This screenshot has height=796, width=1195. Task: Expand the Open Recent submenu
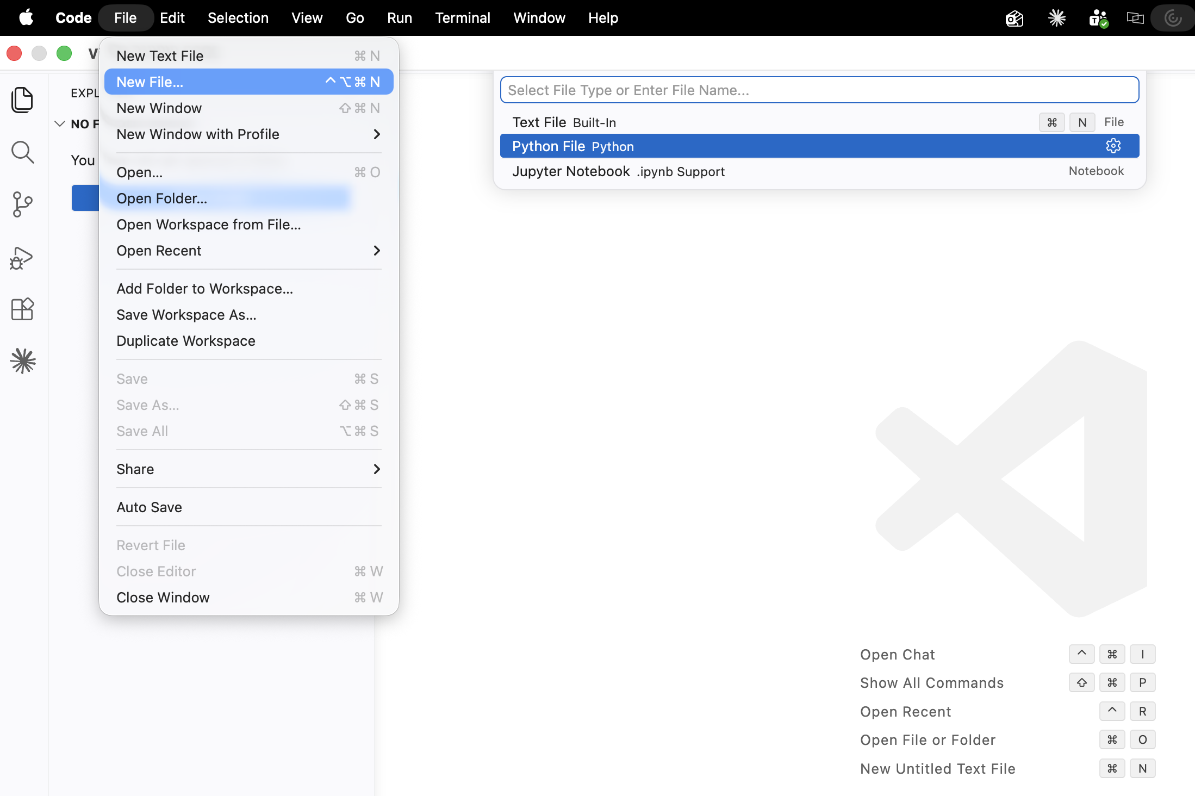[x=249, y=251]
